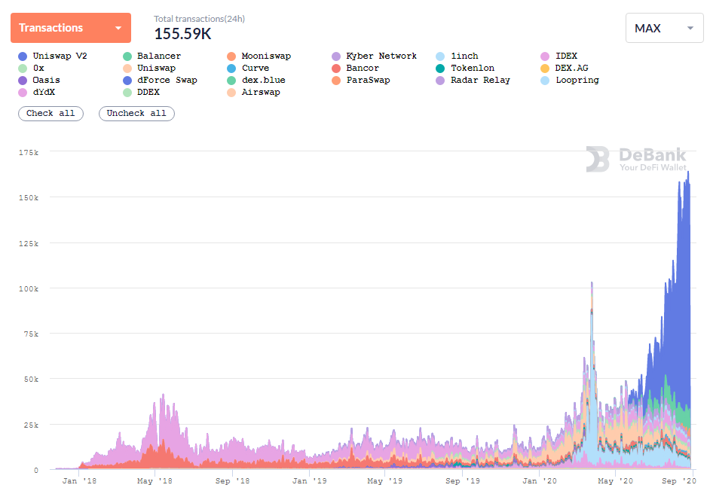Hide the Bancor series

355,69
